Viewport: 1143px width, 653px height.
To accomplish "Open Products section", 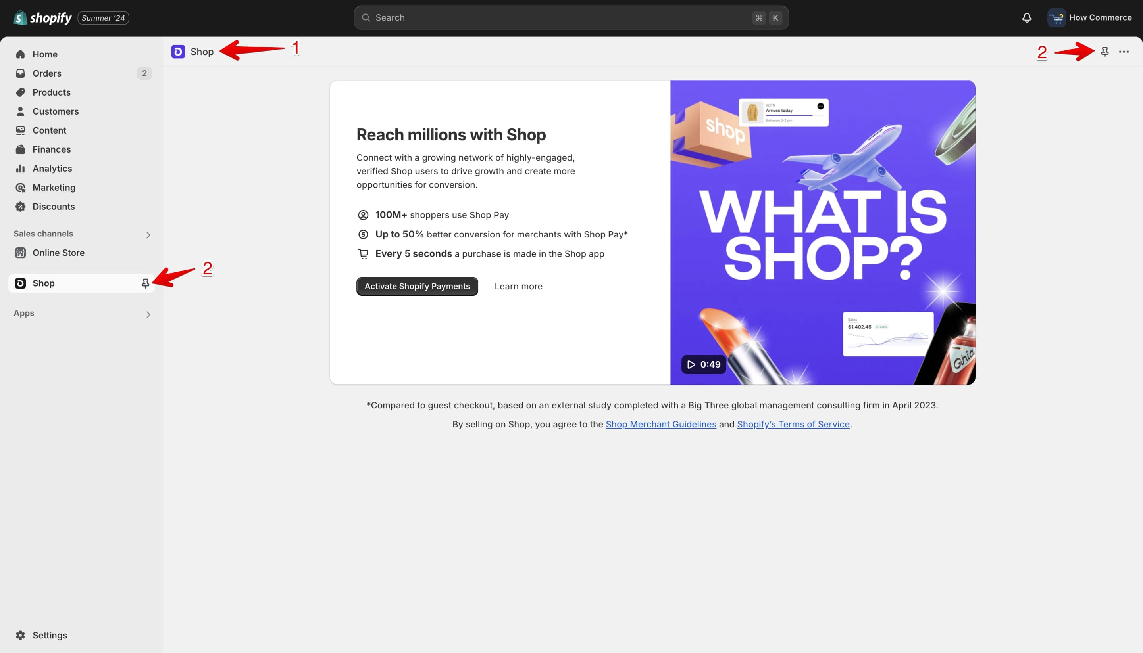I will click(82, 92).
